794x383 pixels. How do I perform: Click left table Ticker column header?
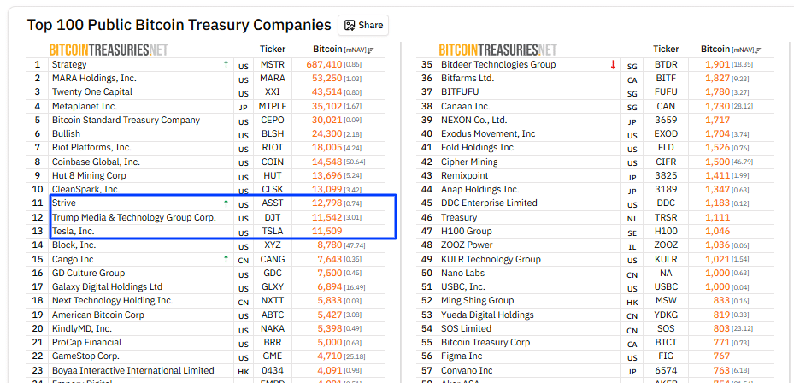(273, 49)
